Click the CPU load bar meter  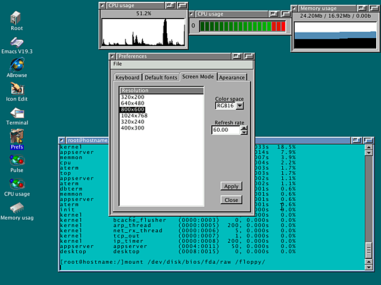click(x=242, y=26)
